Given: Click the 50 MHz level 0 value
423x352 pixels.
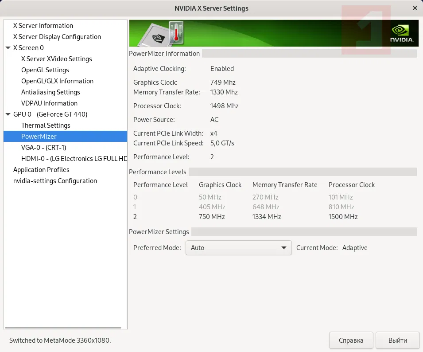Looking at the screenshot, I should click(210, 197).
